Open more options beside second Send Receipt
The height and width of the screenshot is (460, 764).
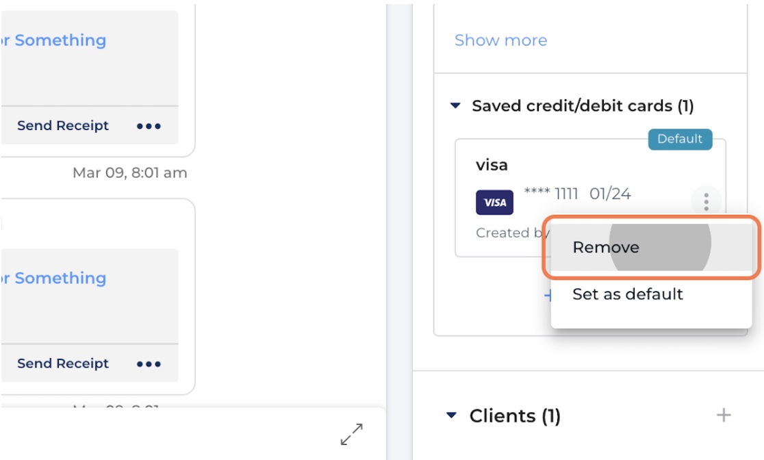click(x=149, y=364)
